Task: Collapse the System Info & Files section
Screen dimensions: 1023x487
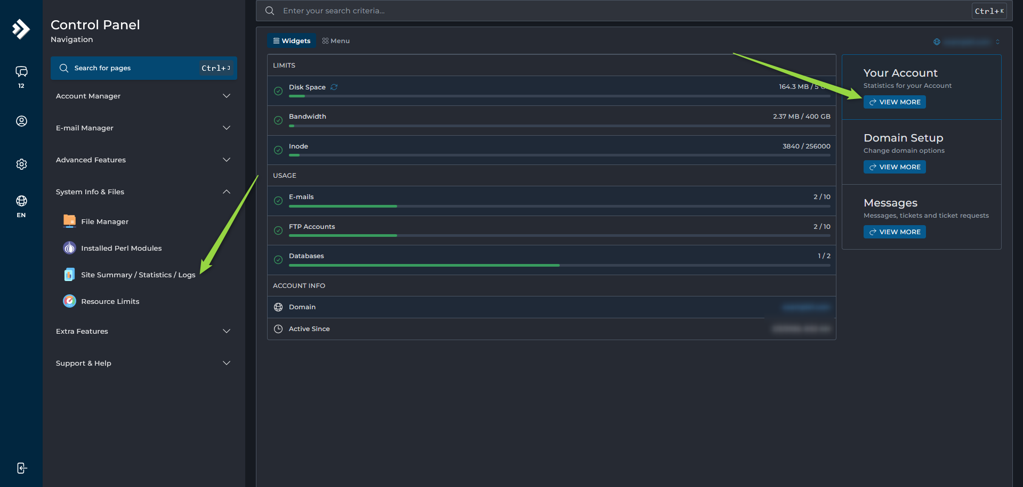Action: [x=144, y=192]
